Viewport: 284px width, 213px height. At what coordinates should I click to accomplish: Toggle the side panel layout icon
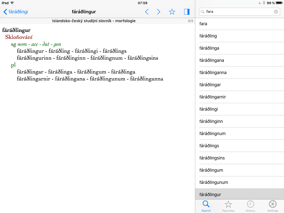click(187, 12)
